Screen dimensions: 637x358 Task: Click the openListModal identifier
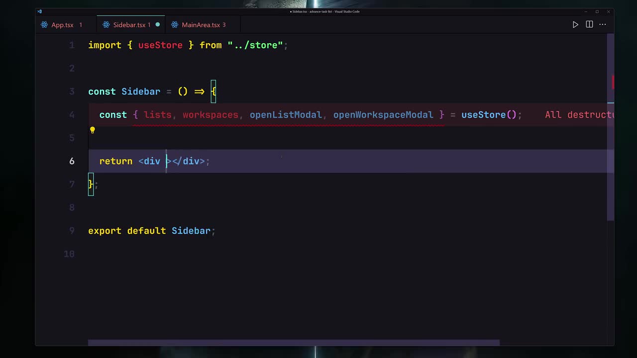(x=286, y=115)
